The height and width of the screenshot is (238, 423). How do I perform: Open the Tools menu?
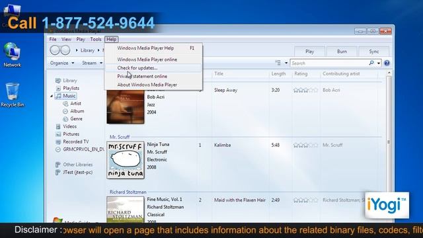[96, 40]
